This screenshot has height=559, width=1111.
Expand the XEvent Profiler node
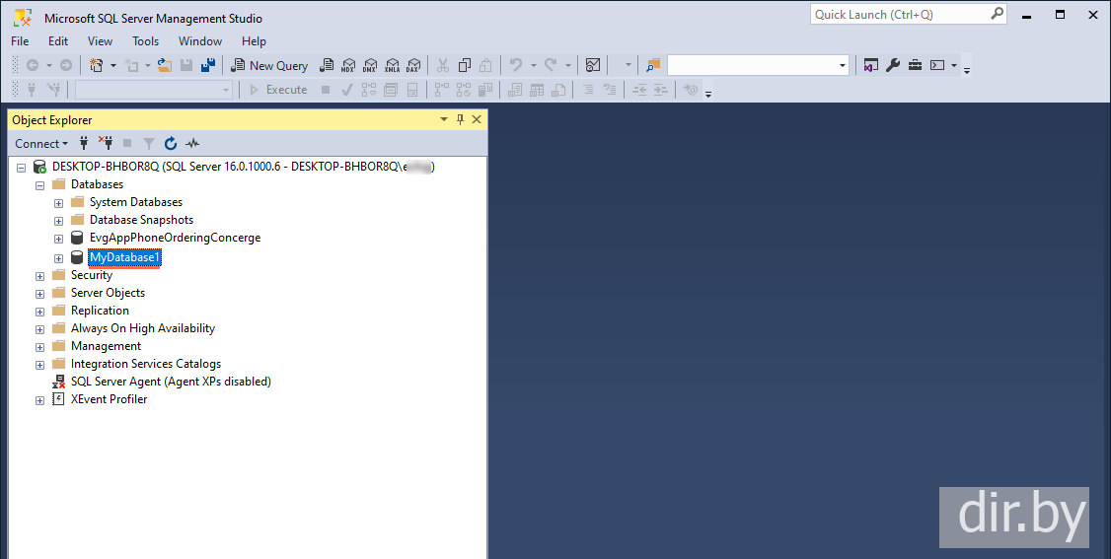click(39, 400)
